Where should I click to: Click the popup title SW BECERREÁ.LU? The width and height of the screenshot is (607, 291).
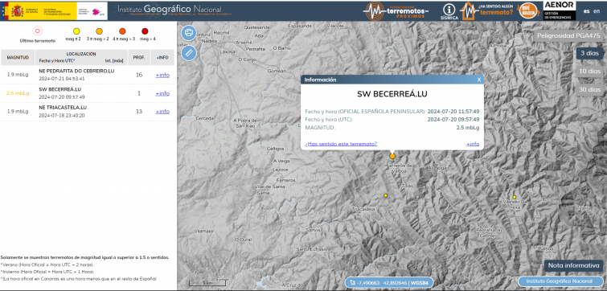[x=392, y=94]
